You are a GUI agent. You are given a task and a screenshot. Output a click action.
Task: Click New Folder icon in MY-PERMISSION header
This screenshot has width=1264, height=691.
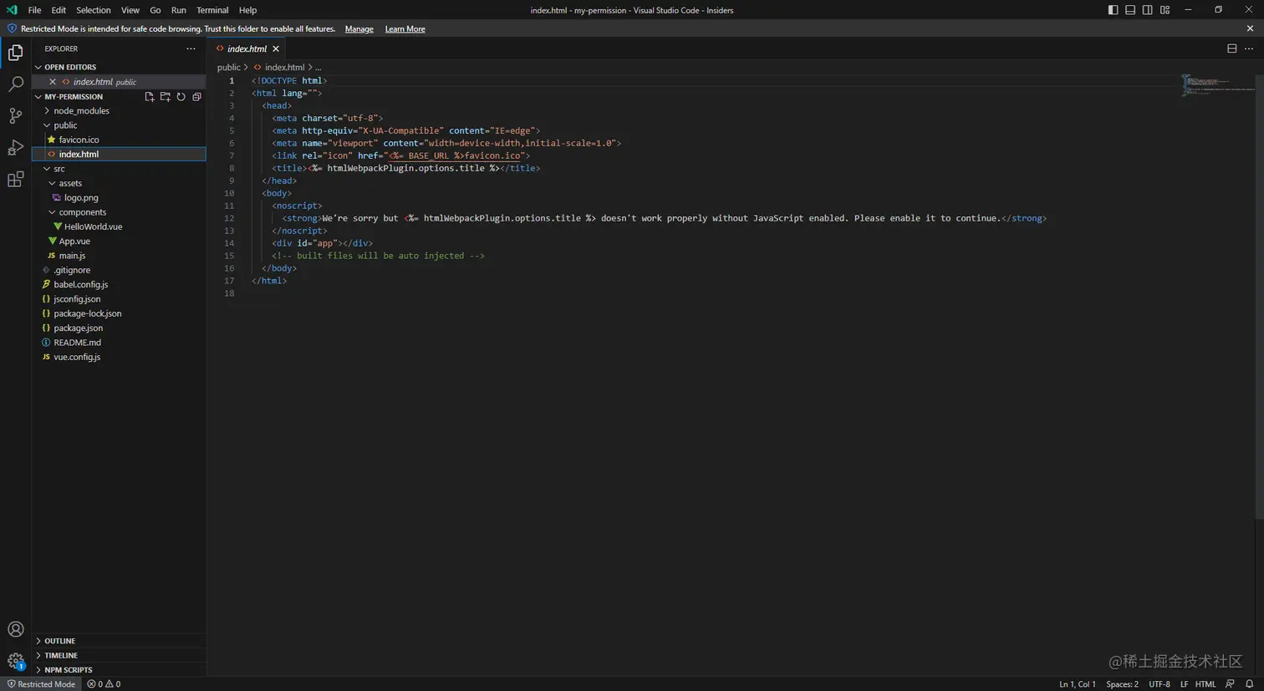165,97
